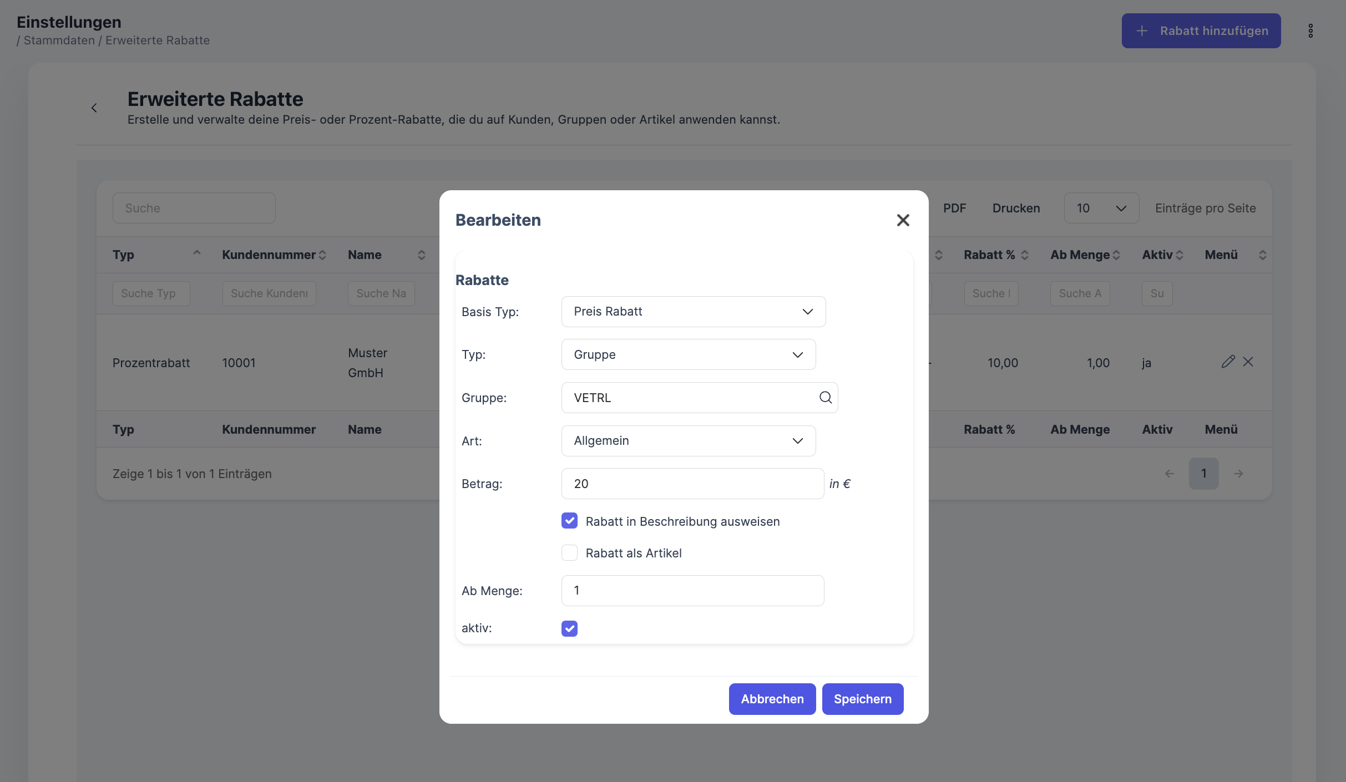Open the three-dot options menu

pyautogui.click(x=1310, y=31)
